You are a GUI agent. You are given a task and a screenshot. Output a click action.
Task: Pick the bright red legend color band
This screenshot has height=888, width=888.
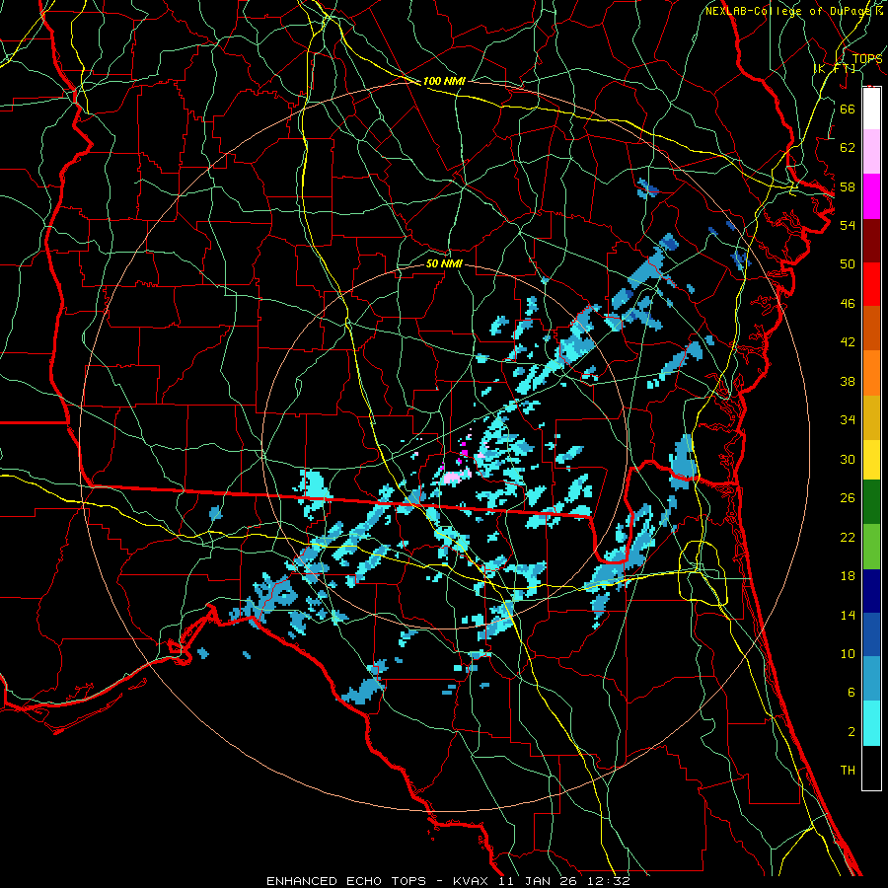871,284
